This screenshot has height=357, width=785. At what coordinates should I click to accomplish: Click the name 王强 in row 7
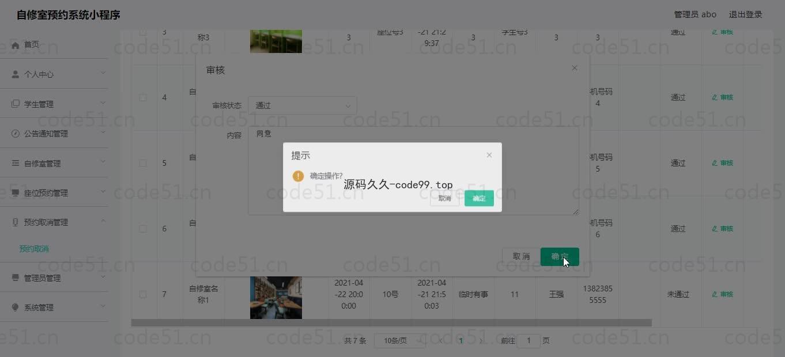[556, 294]
